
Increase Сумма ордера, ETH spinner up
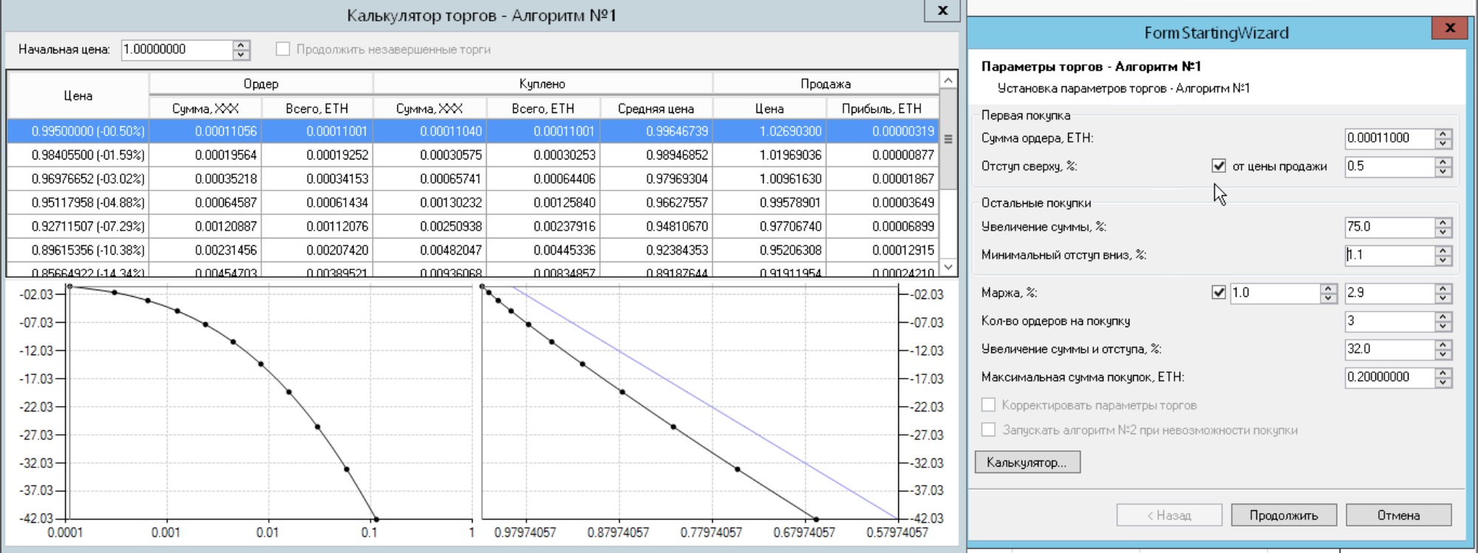coord(1443,134)
